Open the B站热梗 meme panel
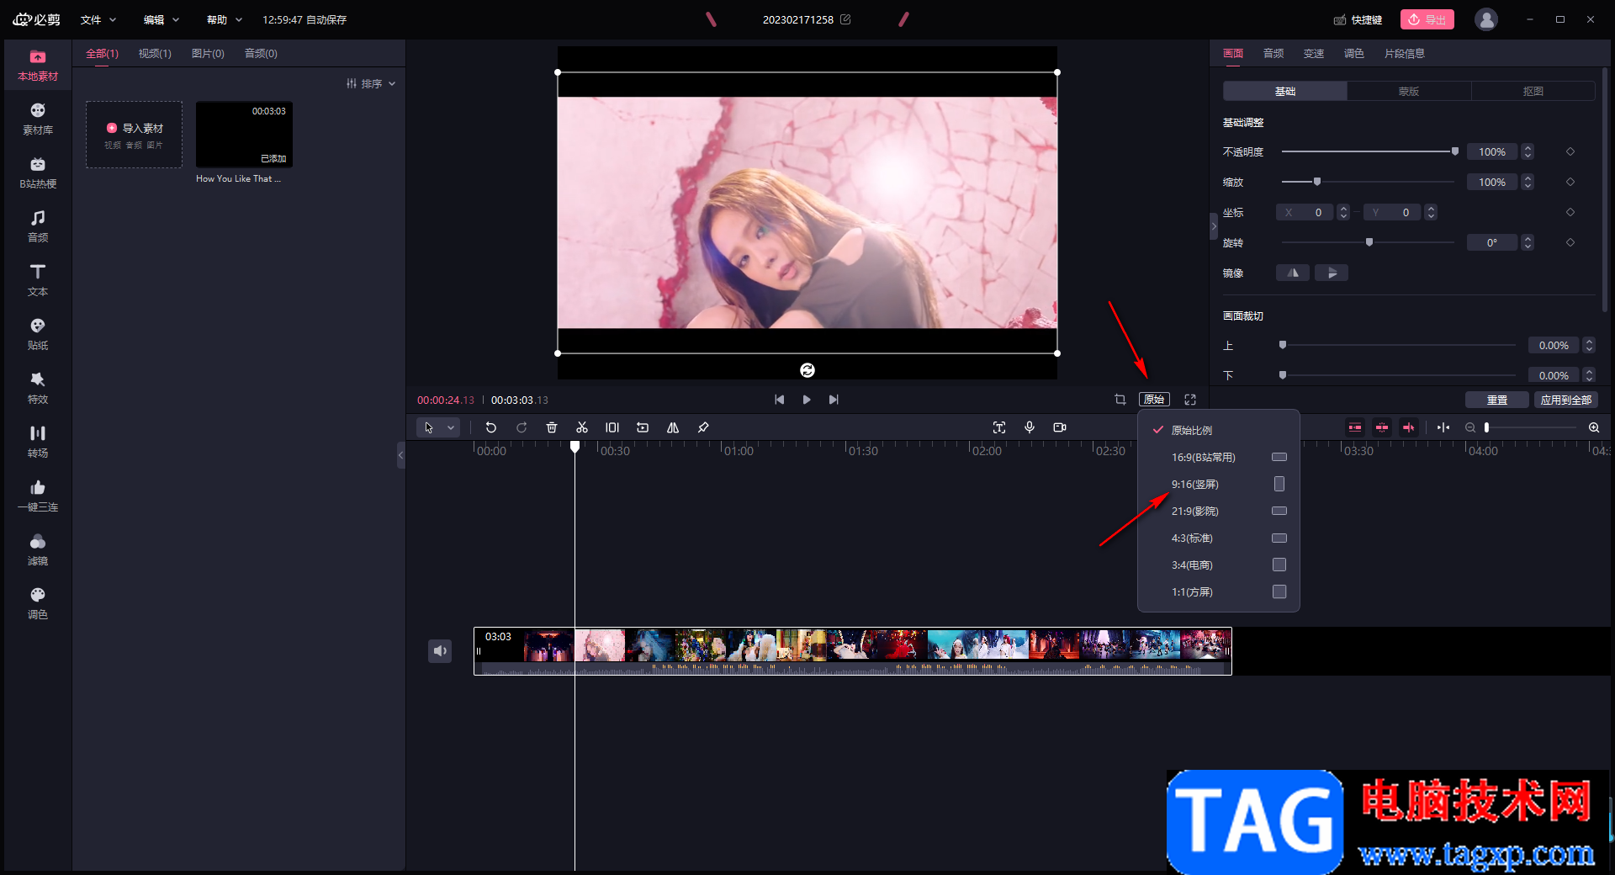Image resolution: width=1615 pixels, height=875 pixels. 38,173
